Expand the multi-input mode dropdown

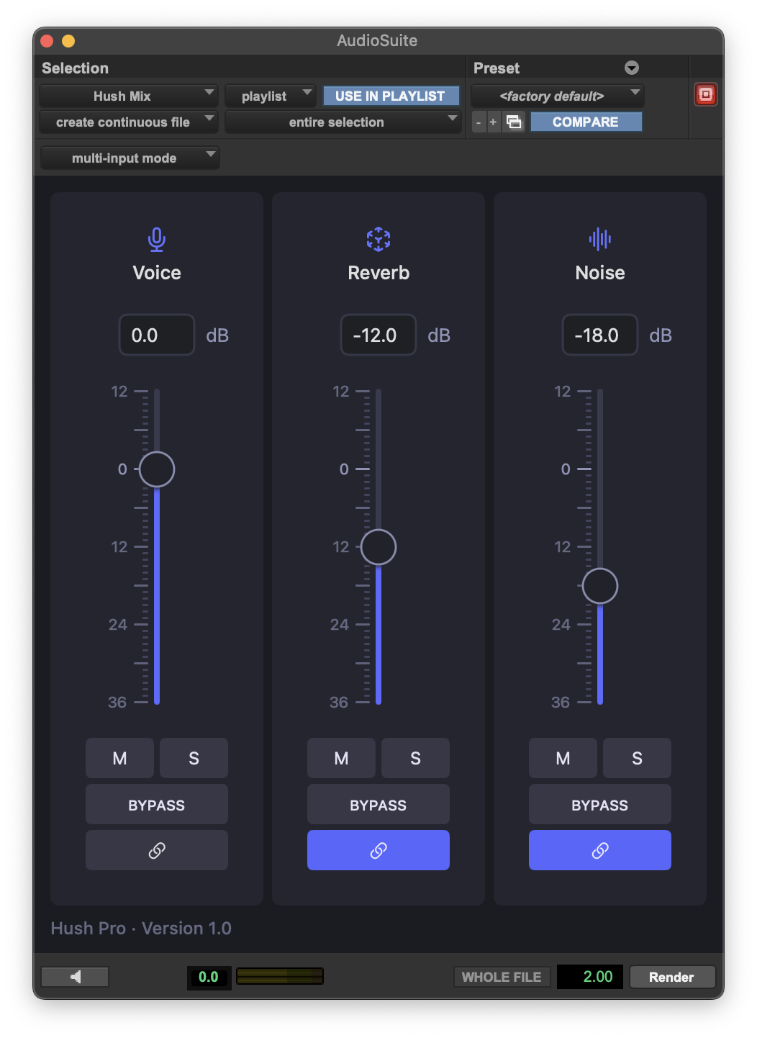pos(130,158)
